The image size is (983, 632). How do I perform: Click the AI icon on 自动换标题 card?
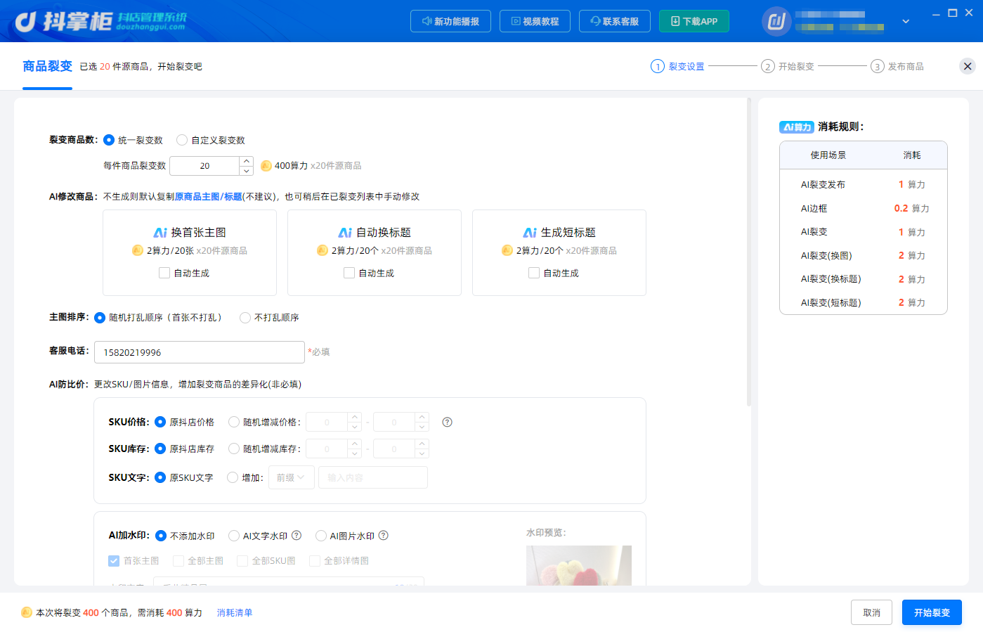coord(345,233)
